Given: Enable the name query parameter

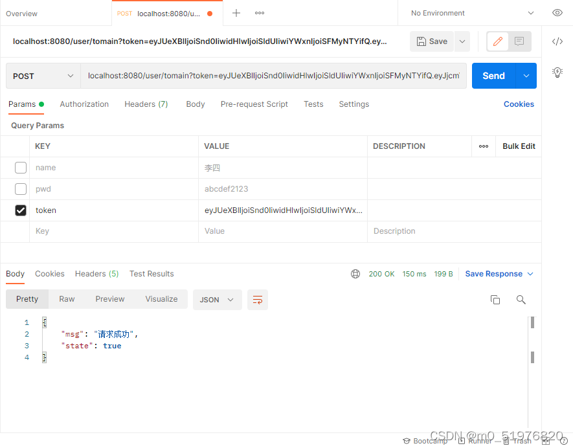Looking at the screenshot, I should (x=21, y=168).
